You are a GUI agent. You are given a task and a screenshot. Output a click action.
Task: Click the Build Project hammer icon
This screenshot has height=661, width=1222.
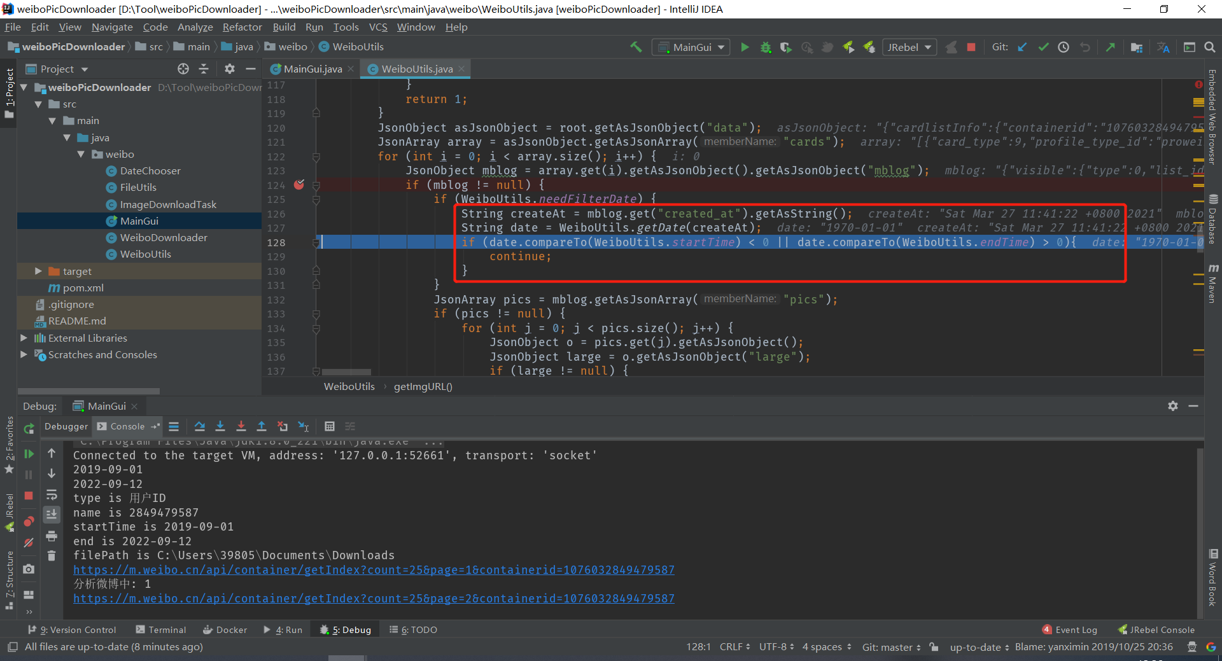tap(636, 47)
